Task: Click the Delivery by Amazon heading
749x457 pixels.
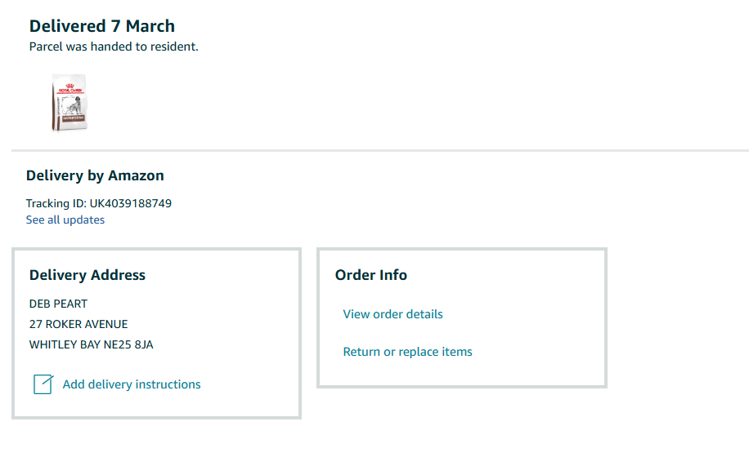Action: 95,175
